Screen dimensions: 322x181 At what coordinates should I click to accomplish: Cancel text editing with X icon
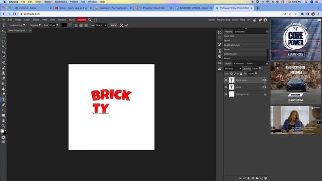(122, 25)
